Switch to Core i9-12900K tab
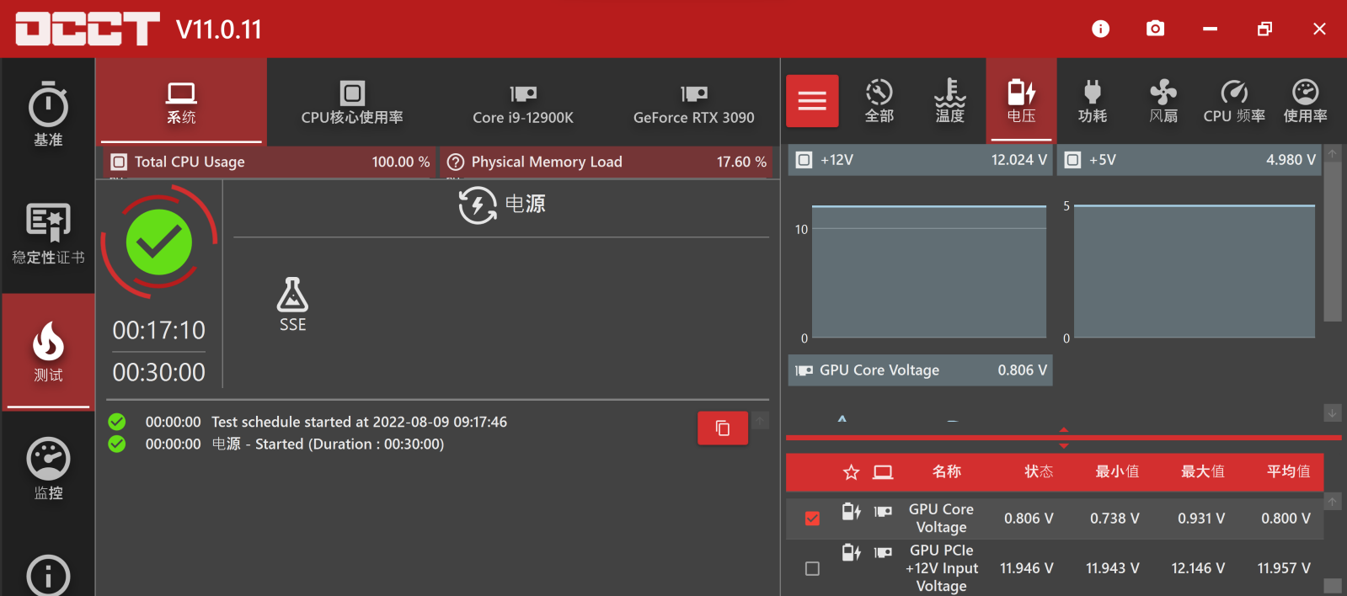This screenshot has width=1347, height=596. coord(522,103)
